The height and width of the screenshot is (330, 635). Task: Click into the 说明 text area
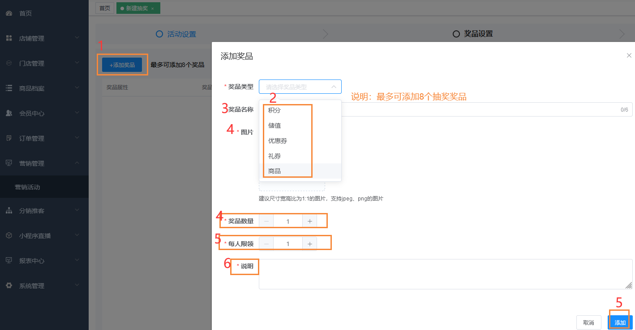pos(445,274)
